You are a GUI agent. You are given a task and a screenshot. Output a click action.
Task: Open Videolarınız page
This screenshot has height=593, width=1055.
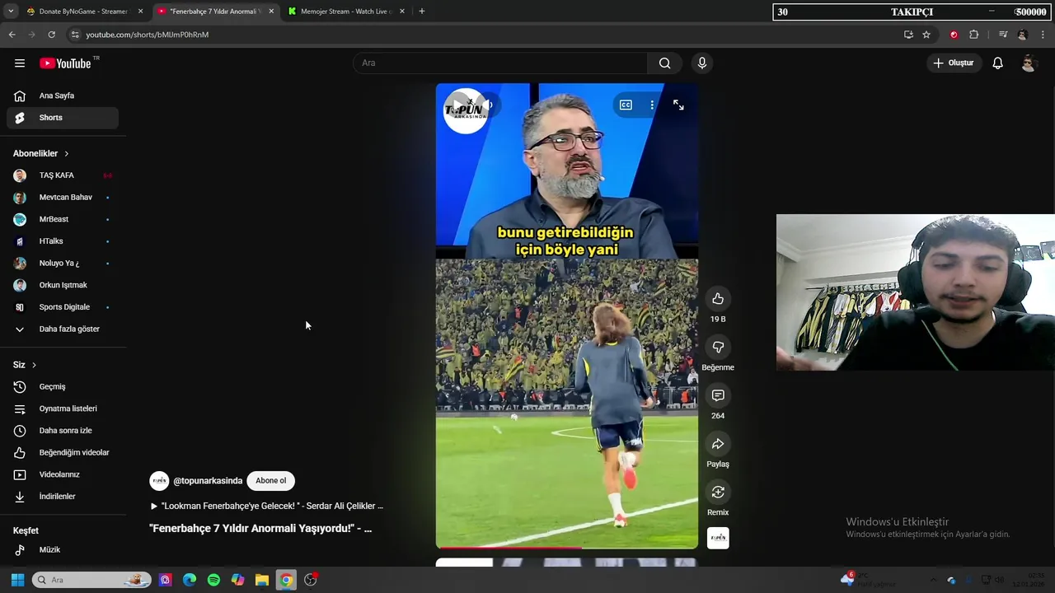point(63,474)
